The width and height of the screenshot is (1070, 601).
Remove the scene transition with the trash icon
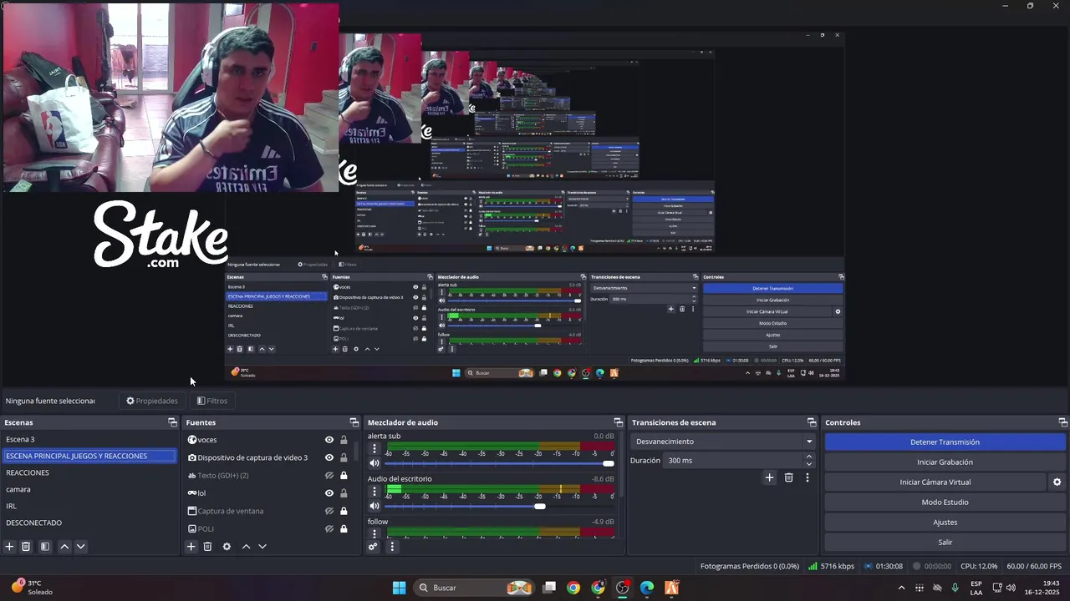(788, 477)
